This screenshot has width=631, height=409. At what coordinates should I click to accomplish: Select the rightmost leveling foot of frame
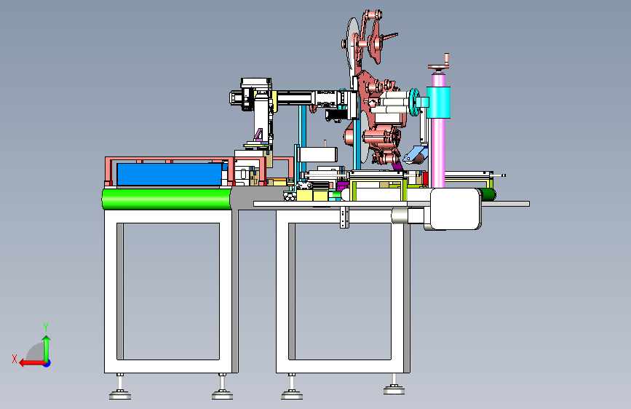click(394, 384)
